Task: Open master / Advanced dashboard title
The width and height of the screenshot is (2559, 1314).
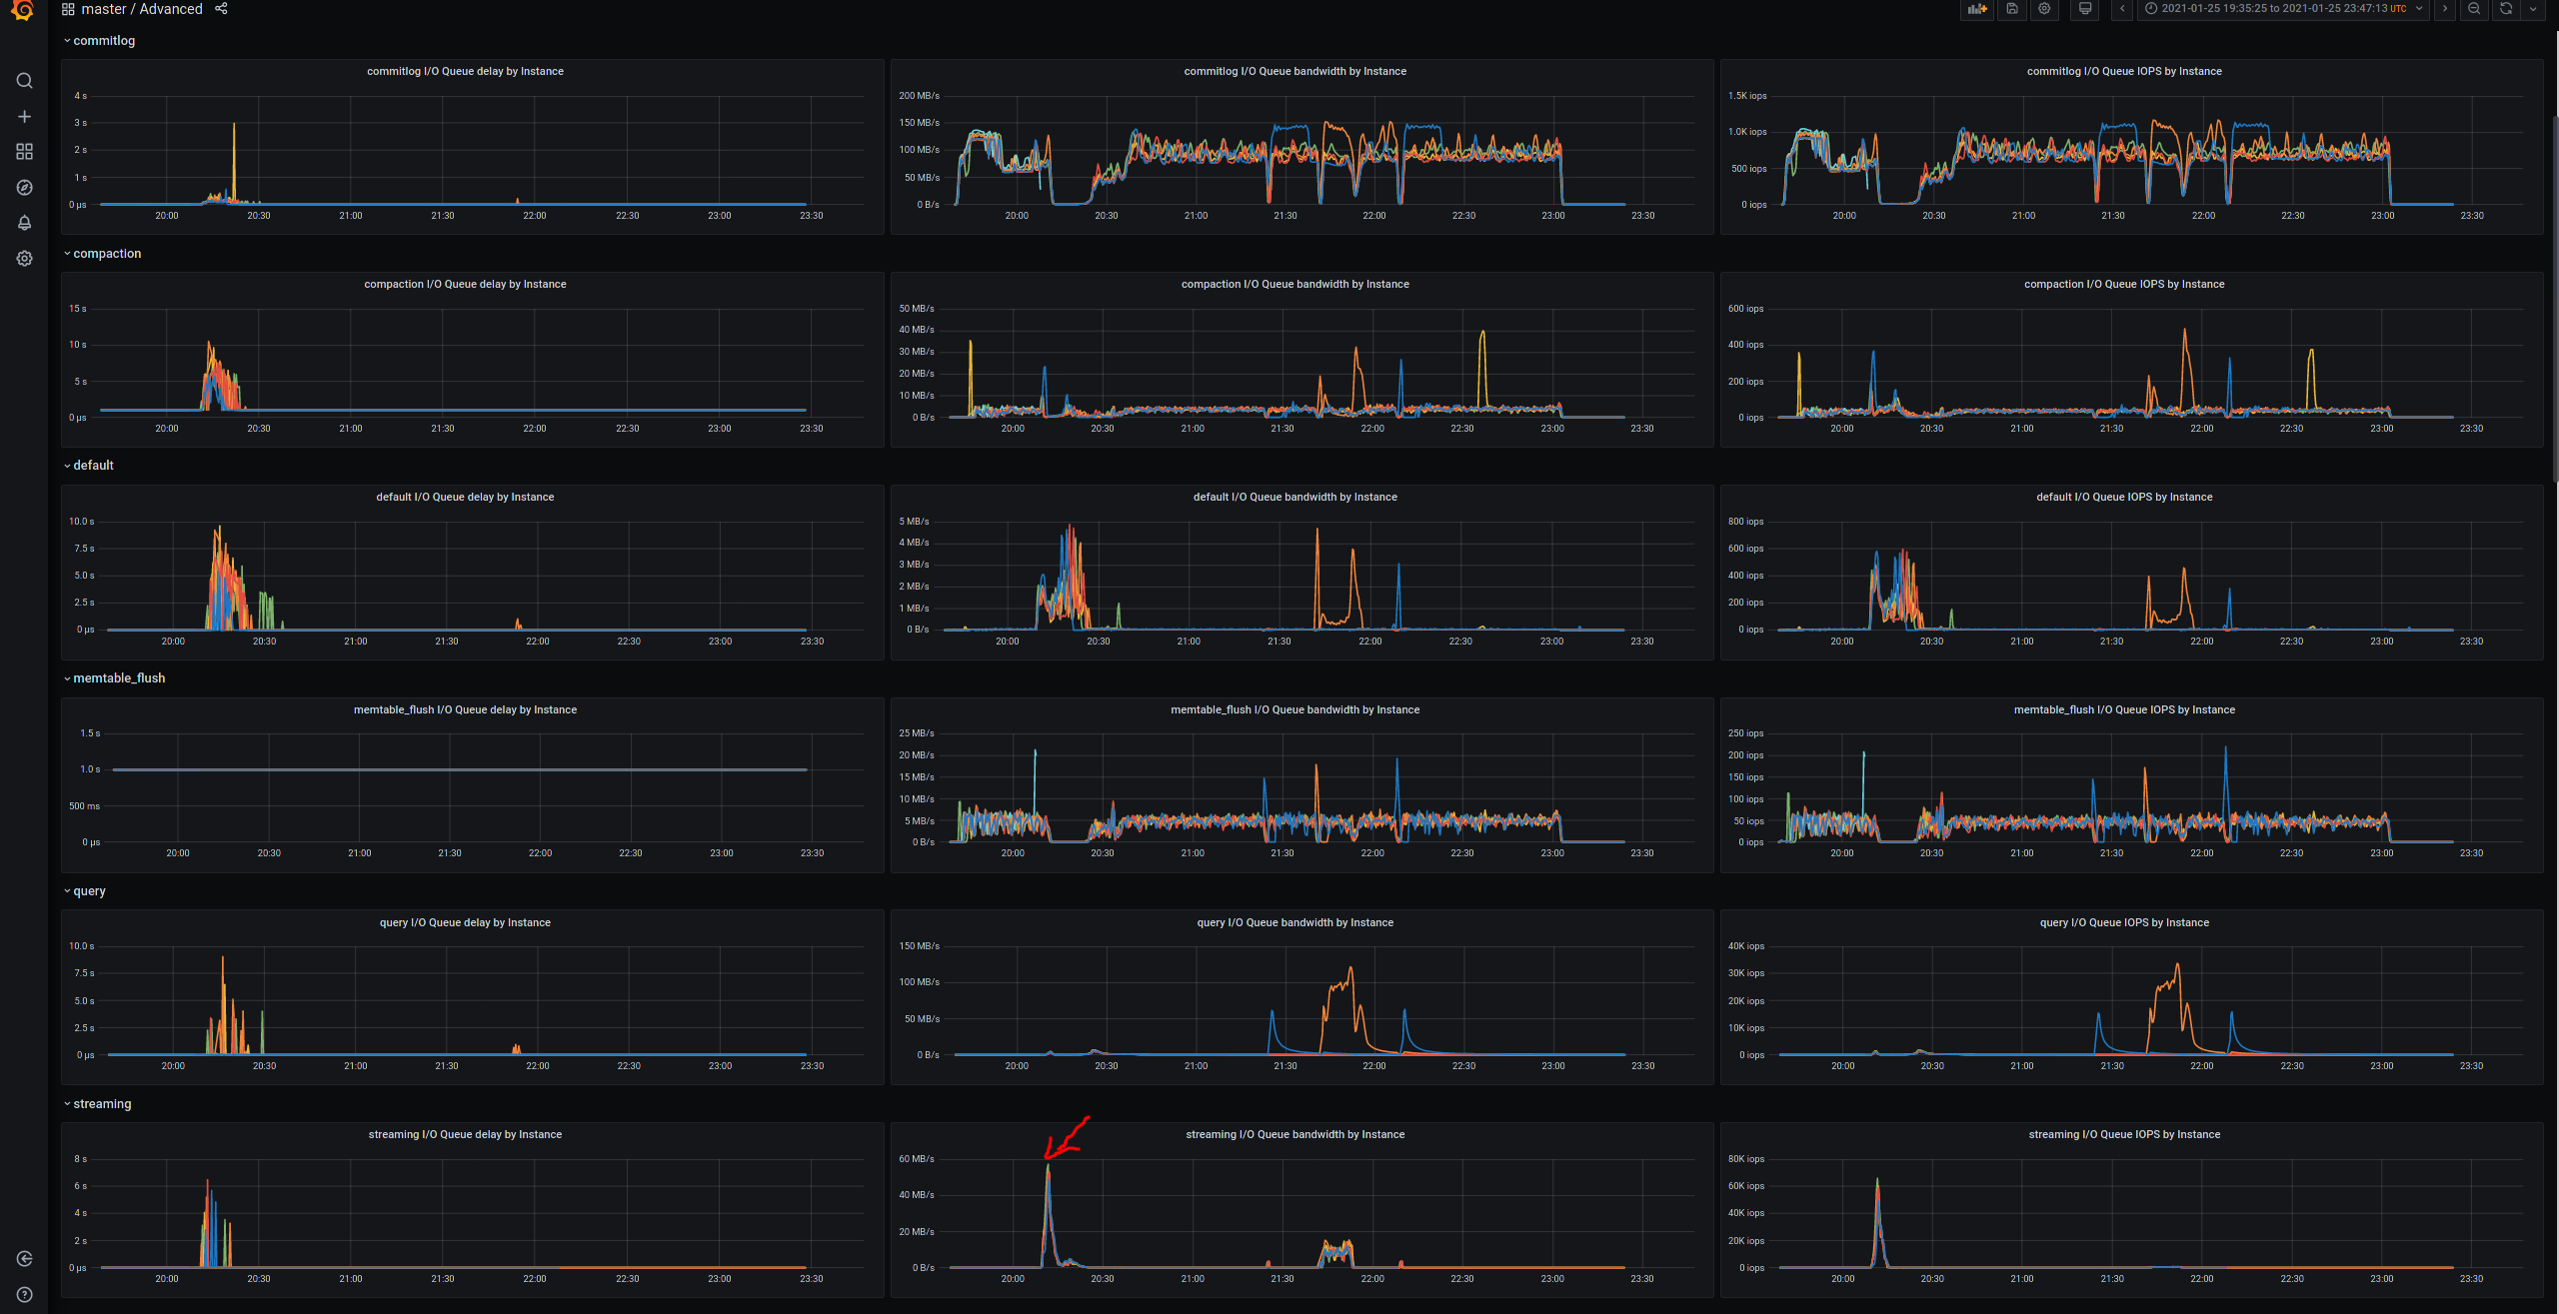Action: (x=142, y=9)
